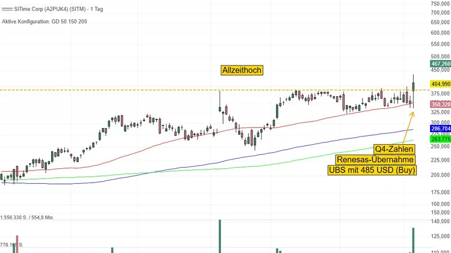
Task: Click the rightmost green volume bar
Action: [x=414, y=240]
